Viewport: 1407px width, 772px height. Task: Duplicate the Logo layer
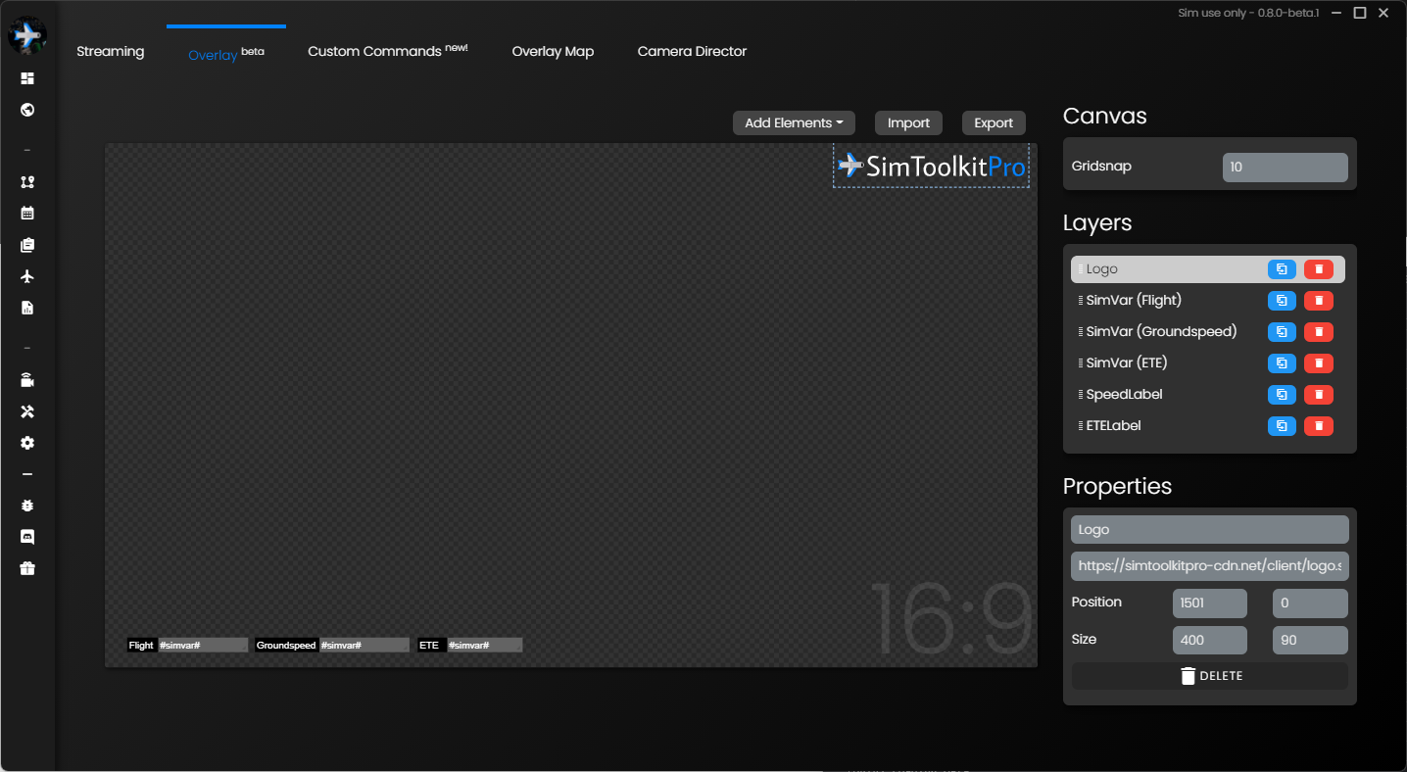(1282, 269)
